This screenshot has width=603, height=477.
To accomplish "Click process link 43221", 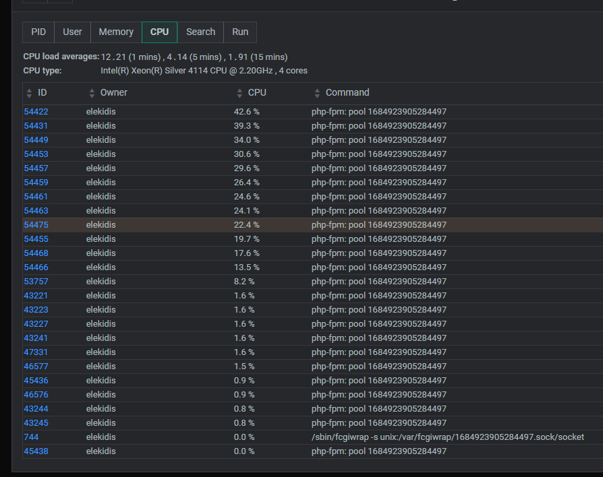I will tap(36, 296).
